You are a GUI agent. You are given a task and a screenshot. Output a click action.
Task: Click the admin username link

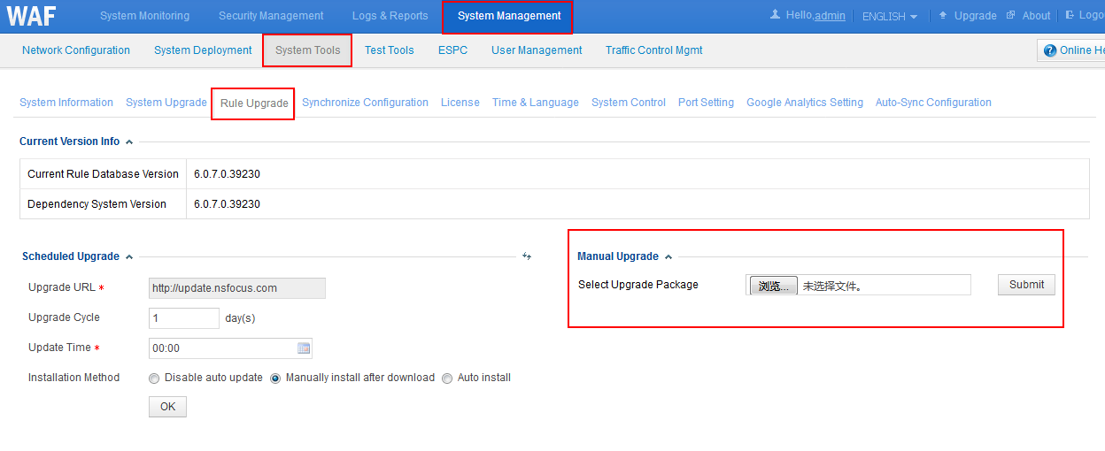click(830, 16)
